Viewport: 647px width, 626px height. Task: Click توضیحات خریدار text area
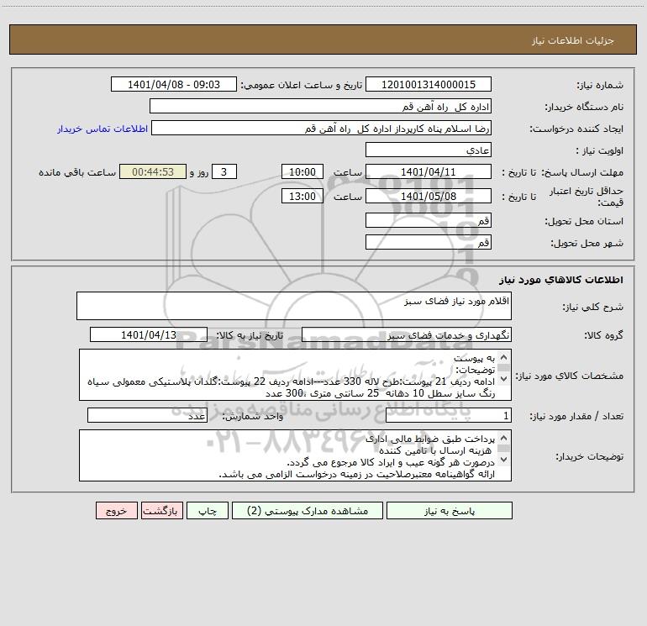tap(295, 455)
